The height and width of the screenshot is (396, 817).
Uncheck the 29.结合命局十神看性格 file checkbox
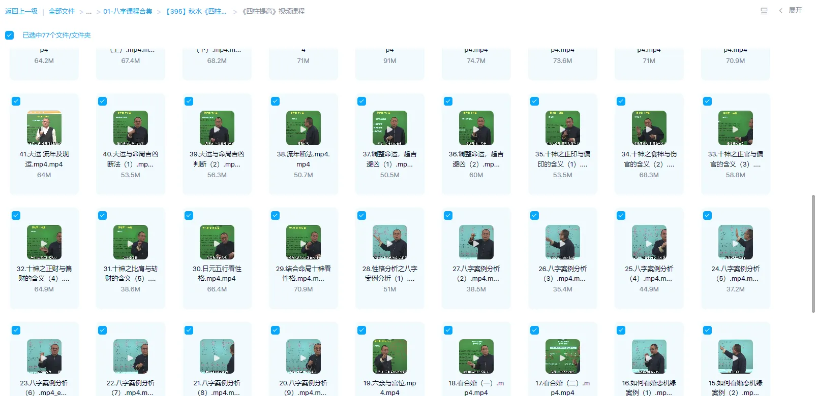click(275, 215)
